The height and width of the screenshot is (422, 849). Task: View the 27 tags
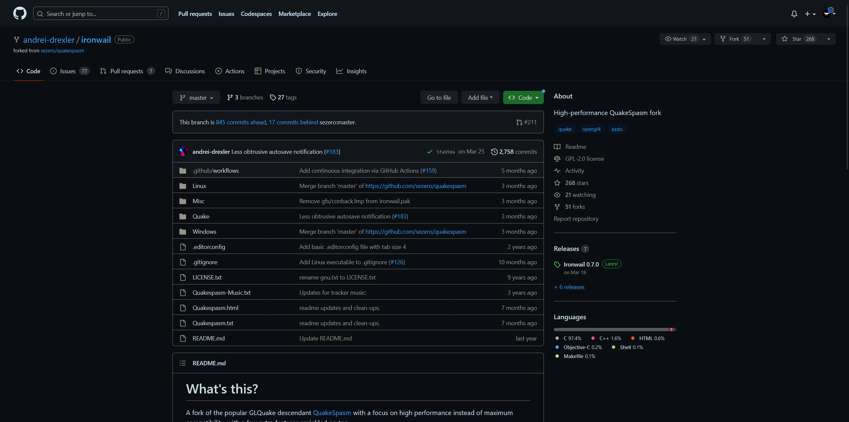click(x=283, y=97)
